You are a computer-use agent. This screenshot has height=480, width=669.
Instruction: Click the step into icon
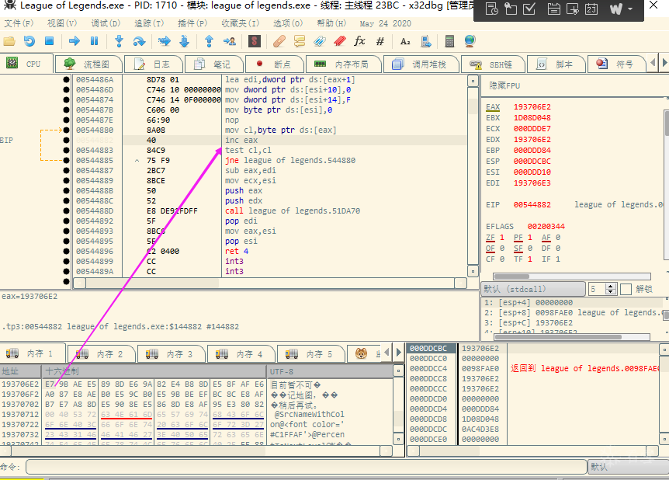(119, 41)
